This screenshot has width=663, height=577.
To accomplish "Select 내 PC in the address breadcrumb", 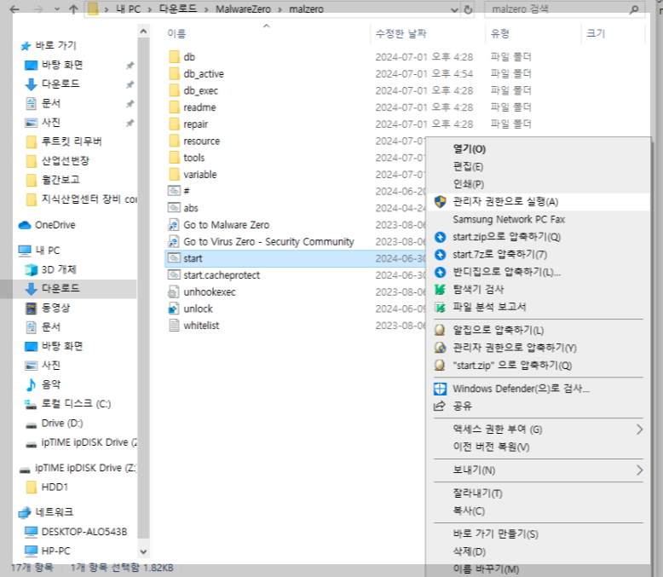I will [x=128, y=9].
